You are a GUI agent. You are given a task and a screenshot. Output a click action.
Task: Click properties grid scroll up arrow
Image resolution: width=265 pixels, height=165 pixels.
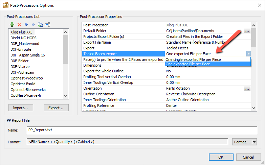[x=254, y=25]
